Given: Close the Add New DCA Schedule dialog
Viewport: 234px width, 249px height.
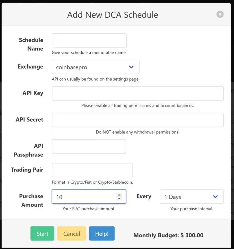Looking at the screenshot, I should coord(220,14).
